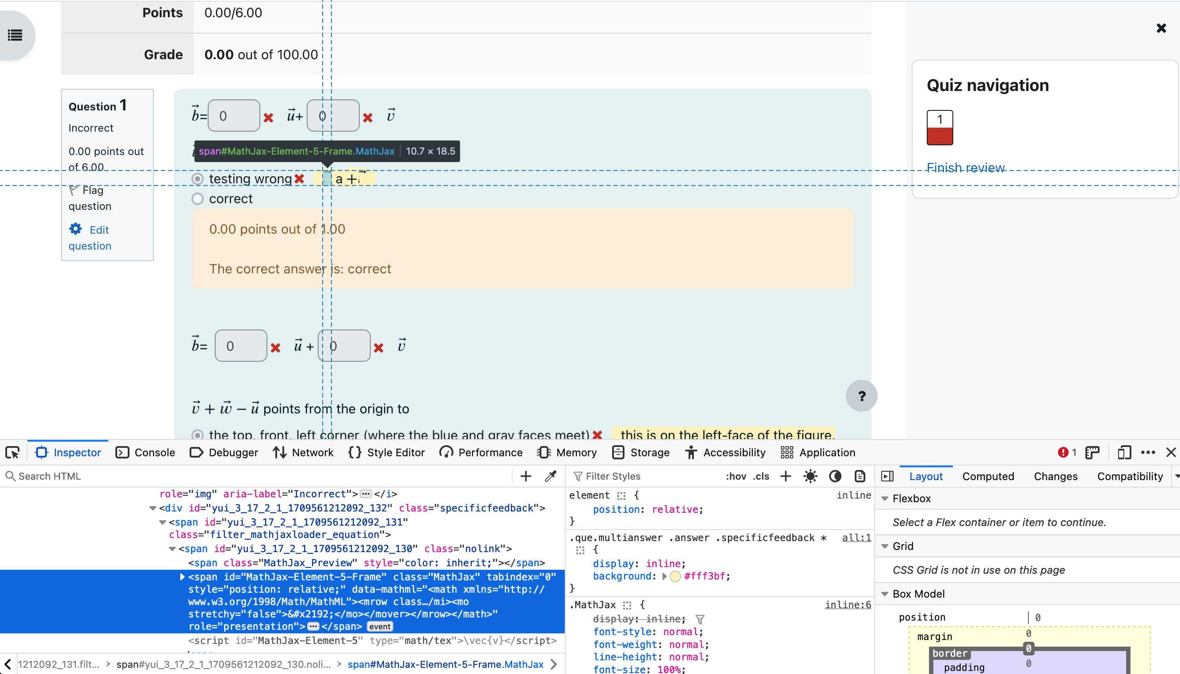1180x674 pixels.
Task: Open the Network tab
Action: pos(303,452)
